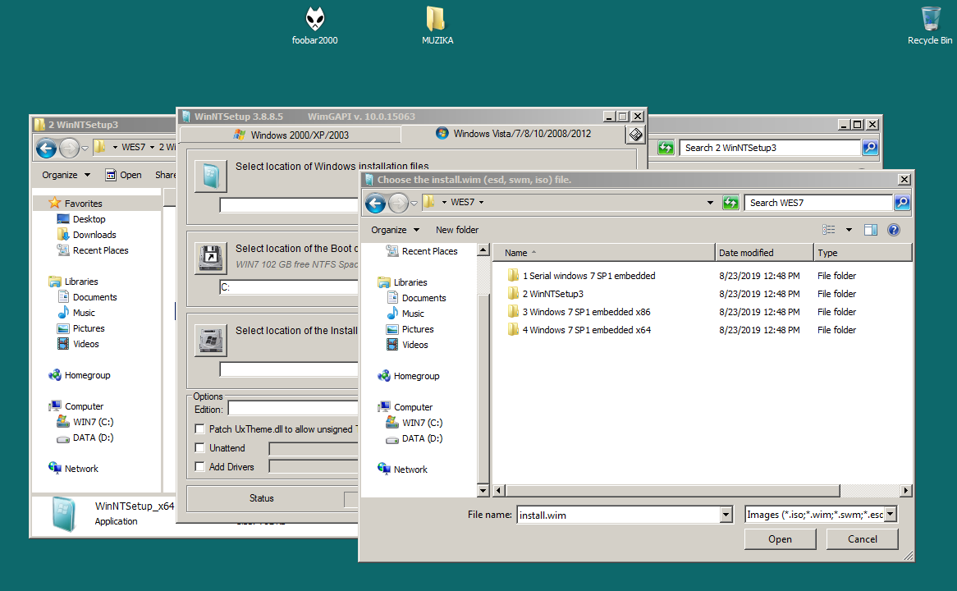Click Installation drive icon button

pos(211,340)
